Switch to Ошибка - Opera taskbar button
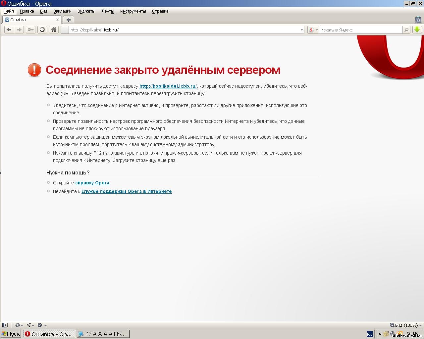This screenshot has width=424, height=339. [49, 334]
